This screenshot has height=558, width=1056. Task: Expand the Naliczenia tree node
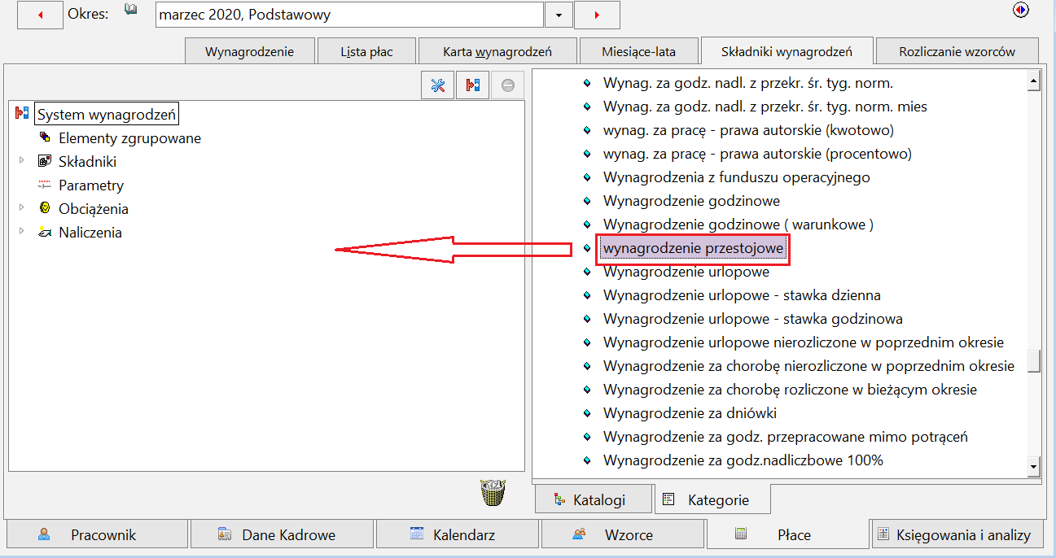pos(22,232)
